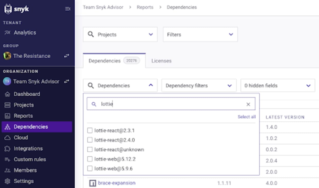The width and height of the screenshot is (319, 188).
Task: Click the Members people icon
Action: [7, 170]
